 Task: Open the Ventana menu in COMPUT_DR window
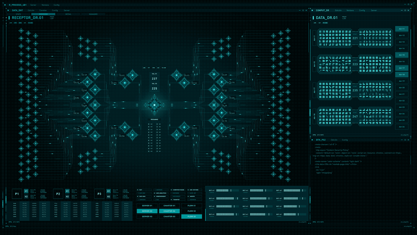350,10
